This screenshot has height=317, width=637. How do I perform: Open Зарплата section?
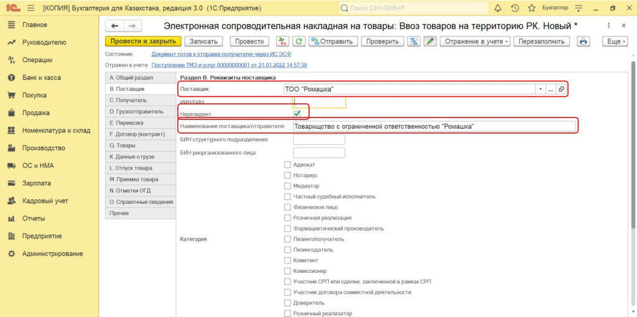37,183
